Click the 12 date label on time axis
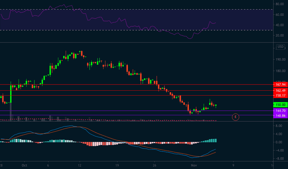Image resolution: width=288 pixels, height=169 pixels. pyautogui.click(x=79, y=165)
